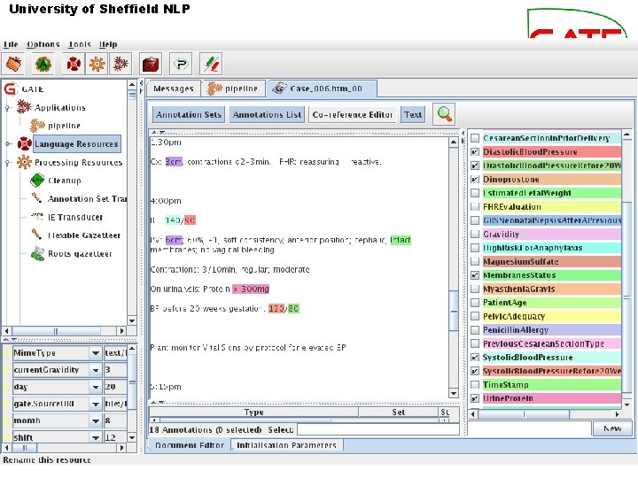Screen dimensions: 638x478
Task: Open the Help menu
Action: 108,44
